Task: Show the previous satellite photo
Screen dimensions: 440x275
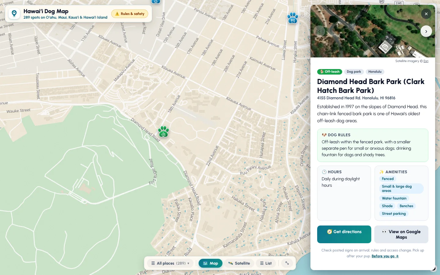Action: 319,31
